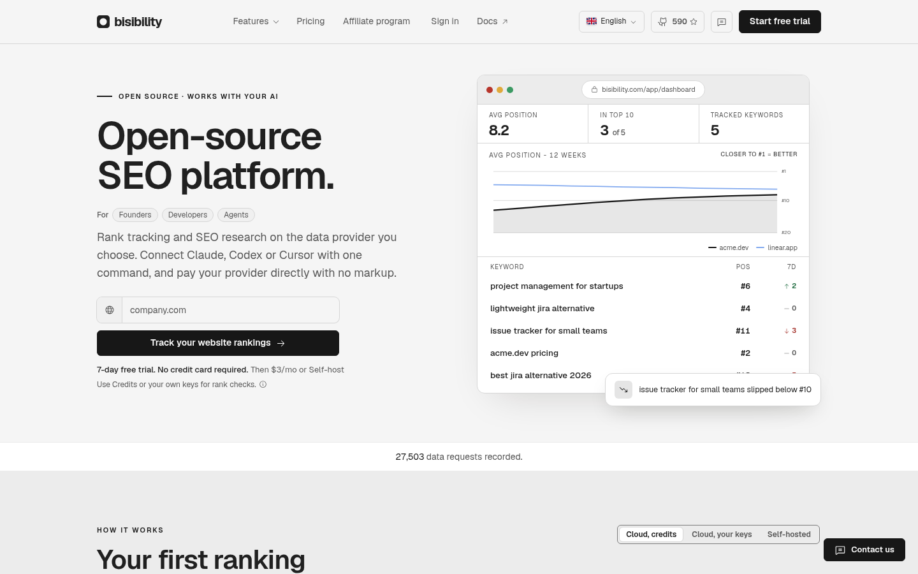Select the Cloud, credits tab
Image resolution: width=918 pixels, height=574 pixels.
(x=651, y=534)
